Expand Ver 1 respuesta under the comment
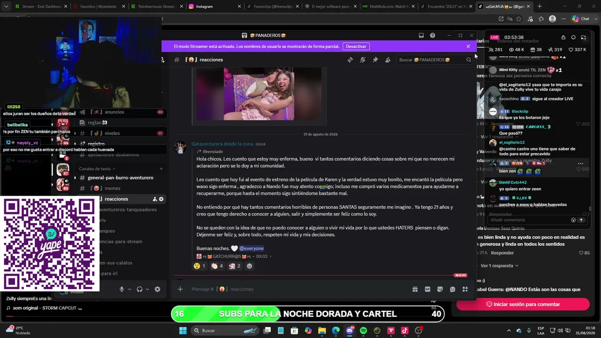This screenshot has height=338, width=601. pyautogui.click(x=499, y=266)
